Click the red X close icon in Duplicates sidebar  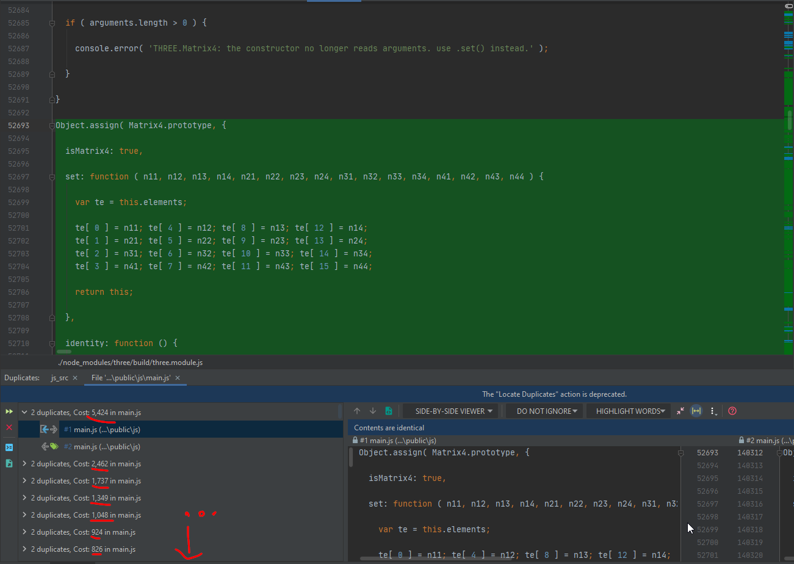(9, 427)
